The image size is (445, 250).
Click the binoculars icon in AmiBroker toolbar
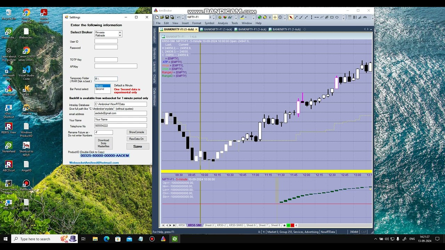click(230, 17)
